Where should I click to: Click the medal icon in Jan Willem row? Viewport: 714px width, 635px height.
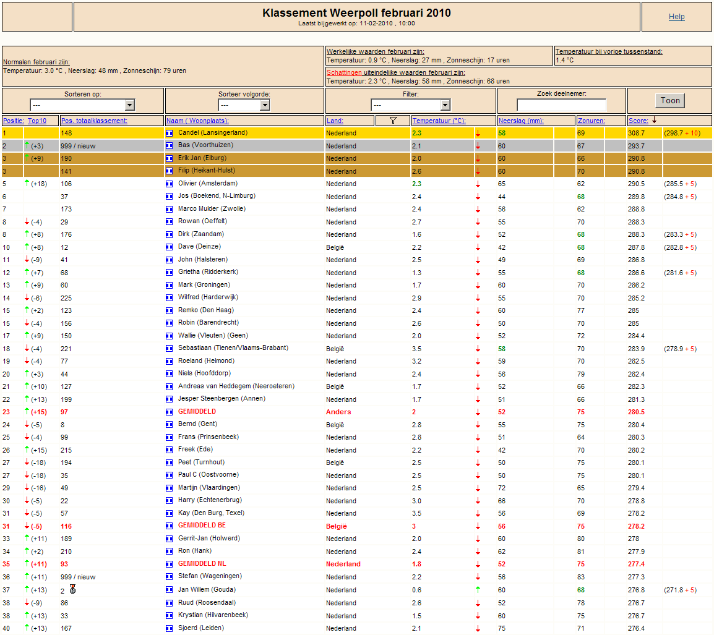tap(72, 589)
